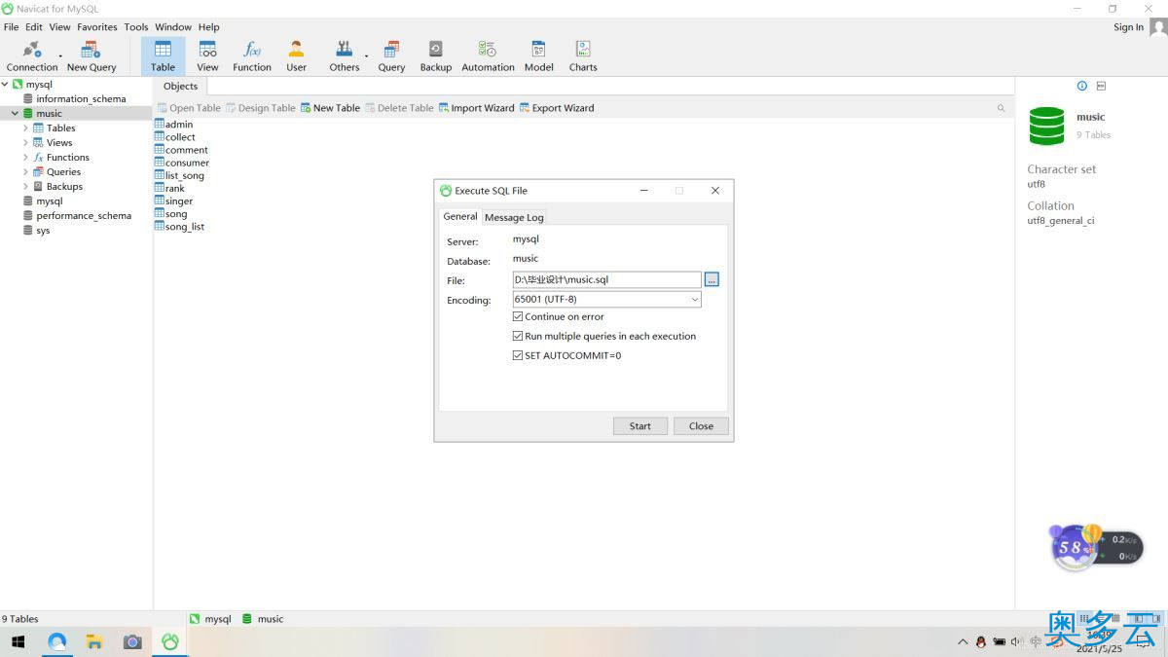Collapse the mysql connection node
1168x657 pixels.
pos(5,85)
